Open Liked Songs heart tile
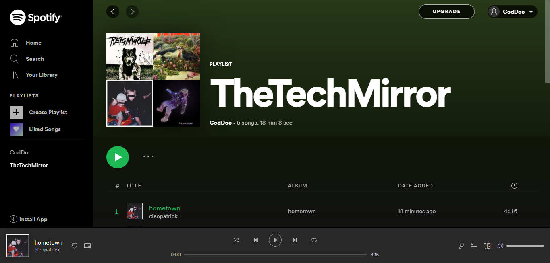Image resolution: width=550 pixels, height=263 pixels. (16, 129)
